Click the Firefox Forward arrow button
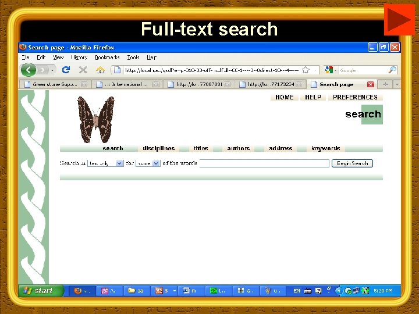The height and width of the screenshot is (314, 419). tap(42, 70)
